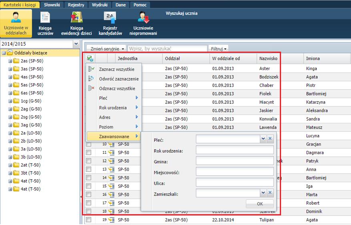Screen dimensions: 351x225
Task: Open Księga ewidencji dzieci ribbon icon
Action: [76, 23]
